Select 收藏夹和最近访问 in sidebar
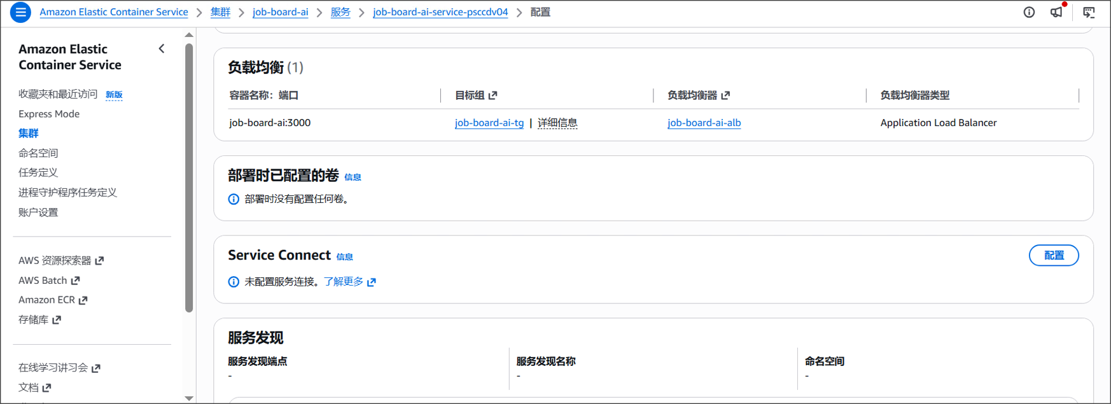Screen dimensions: 1111x404 58,94
